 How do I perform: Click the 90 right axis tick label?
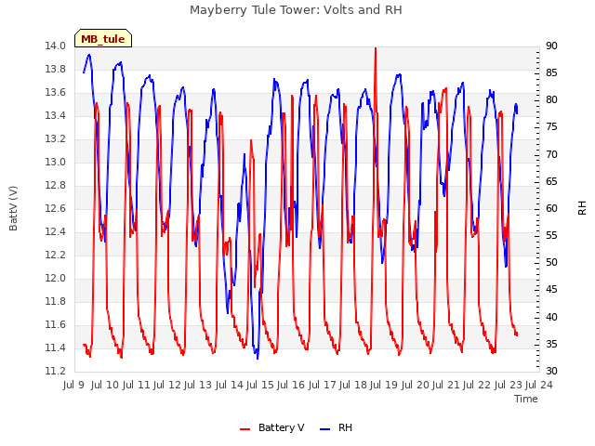tap(551, 46)
